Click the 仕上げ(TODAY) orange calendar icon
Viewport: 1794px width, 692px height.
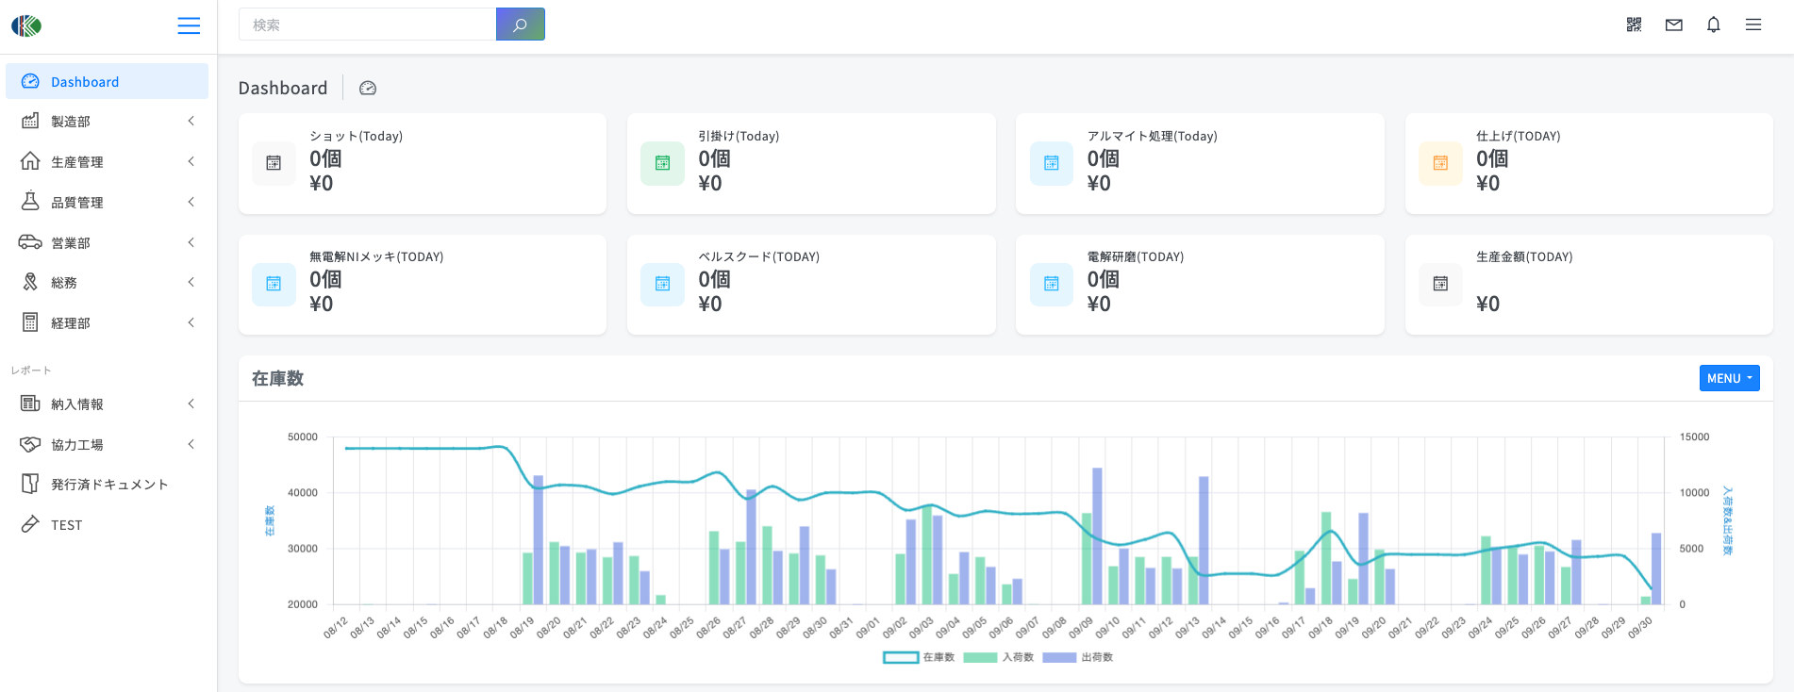coord(1440,163)
